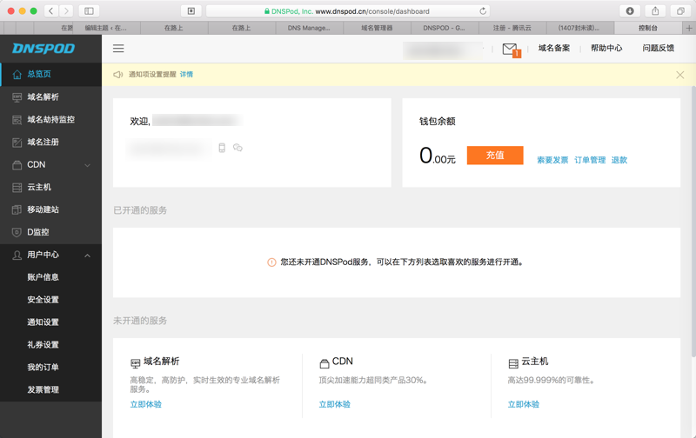
Task: Click the 域名解析 card icon
Action: pyautogui.click(x=136, y=363)
